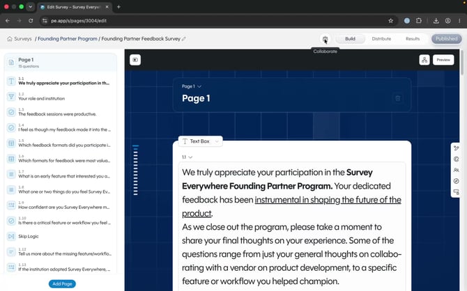This screenshot has height=291, width=467.
Task: Select 'The feedback sessions were productive.' item
Action: coord(57,114)
